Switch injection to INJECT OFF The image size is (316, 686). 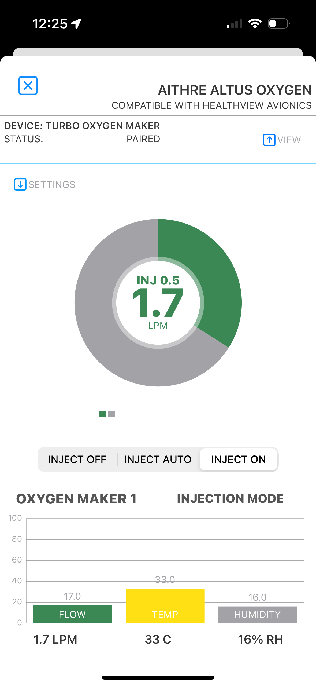[x=77, y=459]
